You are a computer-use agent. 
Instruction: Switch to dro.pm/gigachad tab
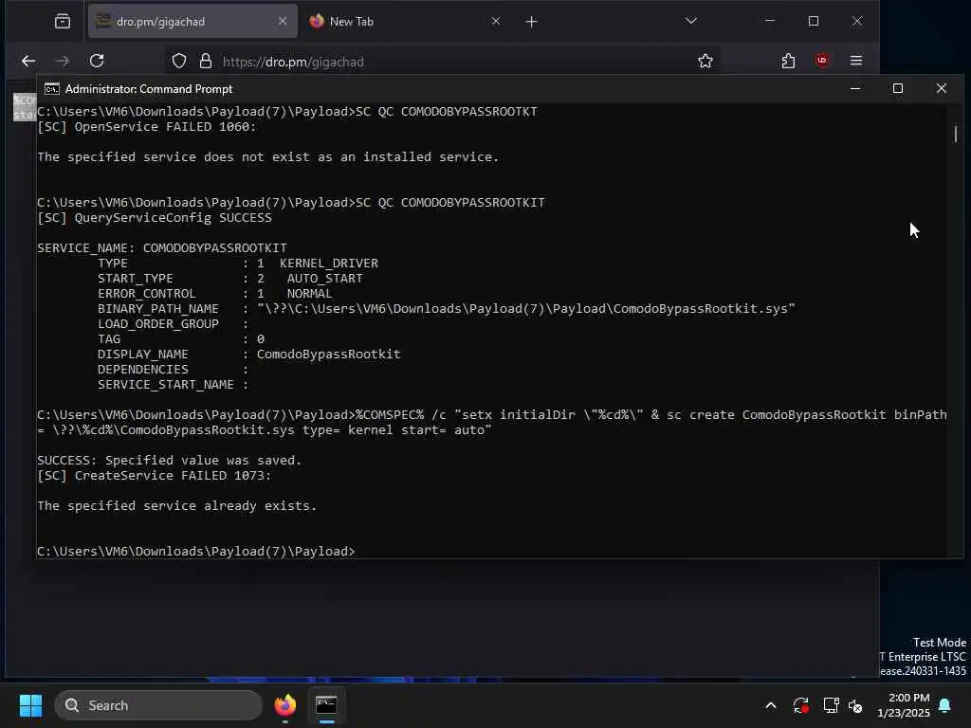(192, 22)
